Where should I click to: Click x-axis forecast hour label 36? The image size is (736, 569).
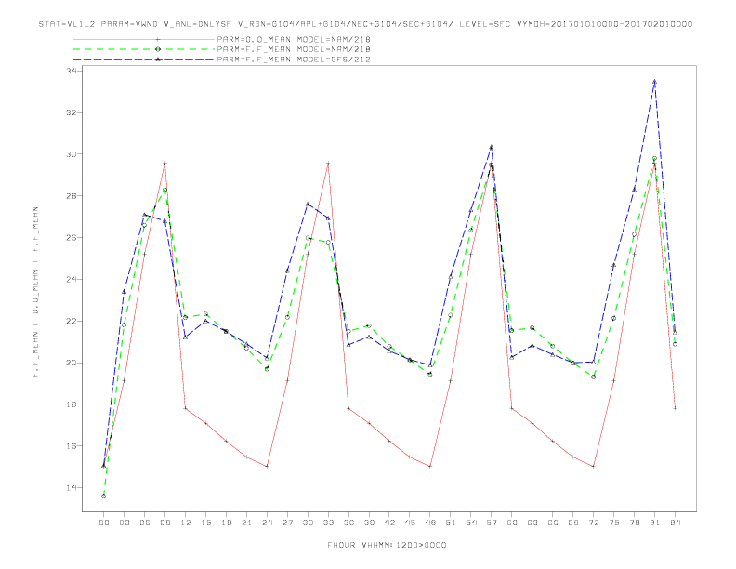point(348,523)
